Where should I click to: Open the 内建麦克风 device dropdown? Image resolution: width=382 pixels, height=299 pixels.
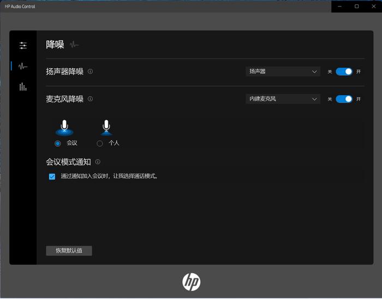click(283, 99)
